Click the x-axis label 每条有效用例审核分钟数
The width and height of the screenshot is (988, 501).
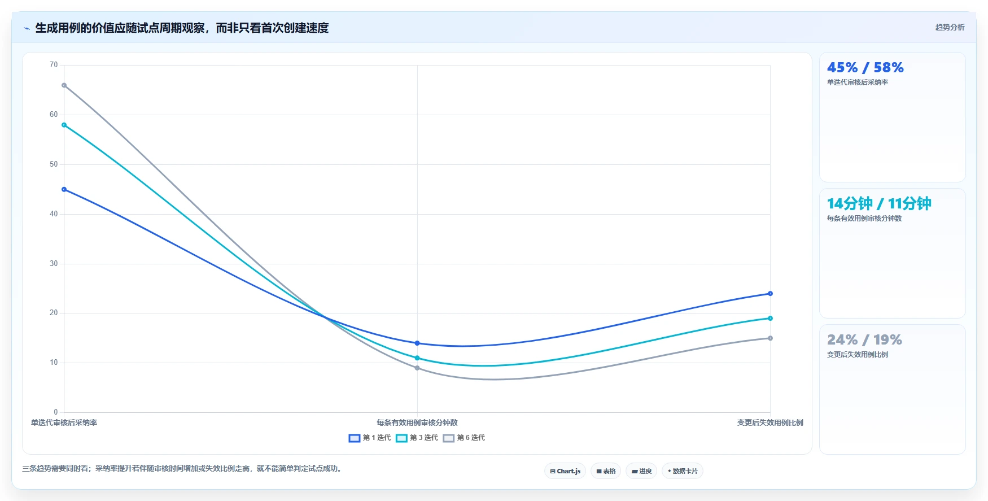[x=417, y=422]
